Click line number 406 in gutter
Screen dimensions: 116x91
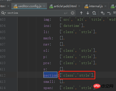pos(3,38)
